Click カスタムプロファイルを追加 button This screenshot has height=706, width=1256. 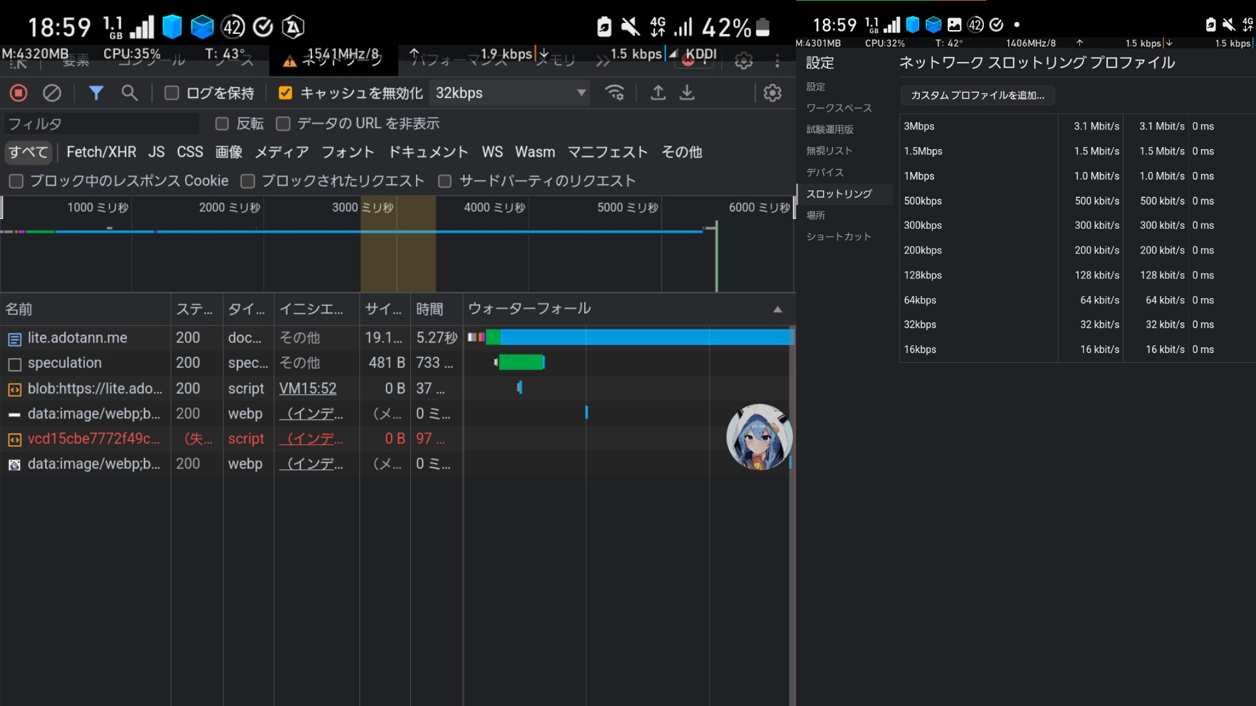[x=977, y=95]
